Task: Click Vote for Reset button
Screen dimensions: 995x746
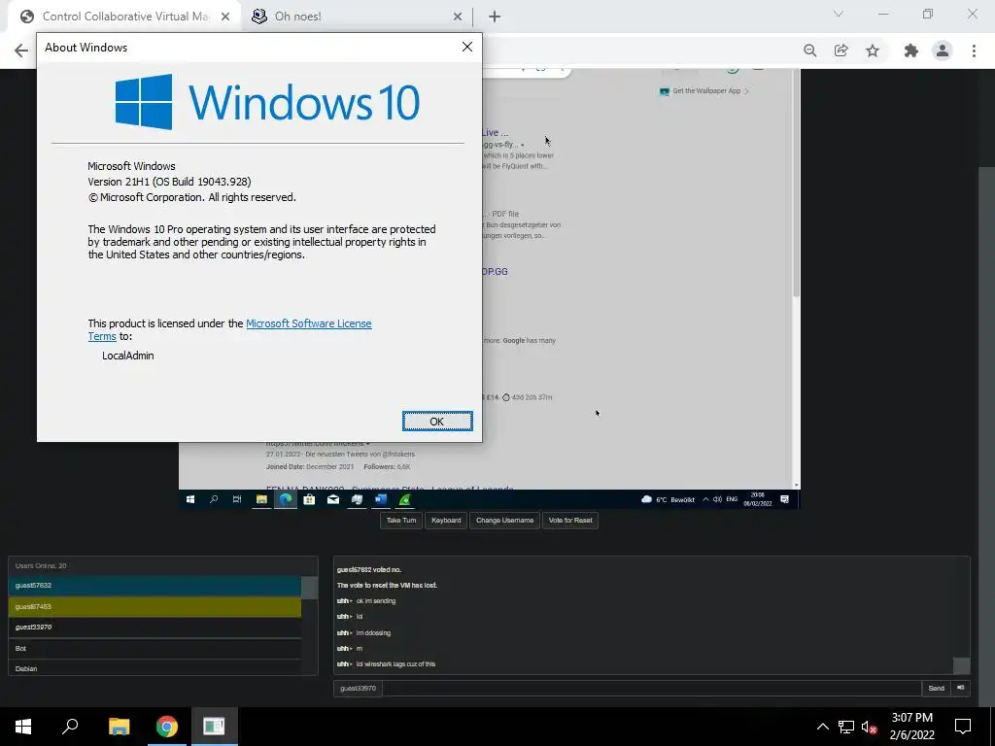Action: click(x=569, y=521)
